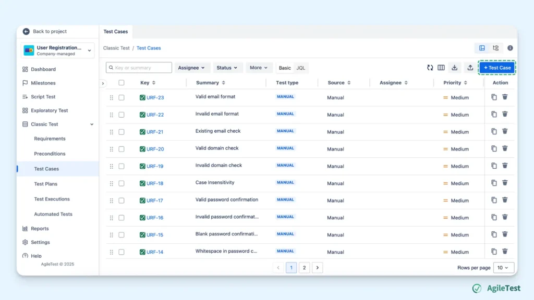Check the URF-20 row checkbox
This screenshot has width=534, height=300.
click(121, 149)
